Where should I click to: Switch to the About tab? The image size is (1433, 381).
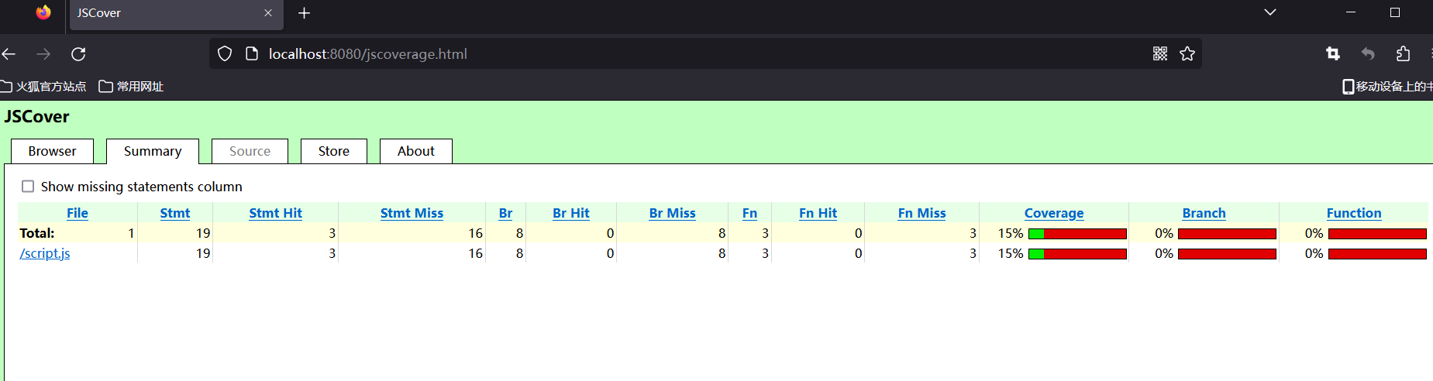point(416,151)
